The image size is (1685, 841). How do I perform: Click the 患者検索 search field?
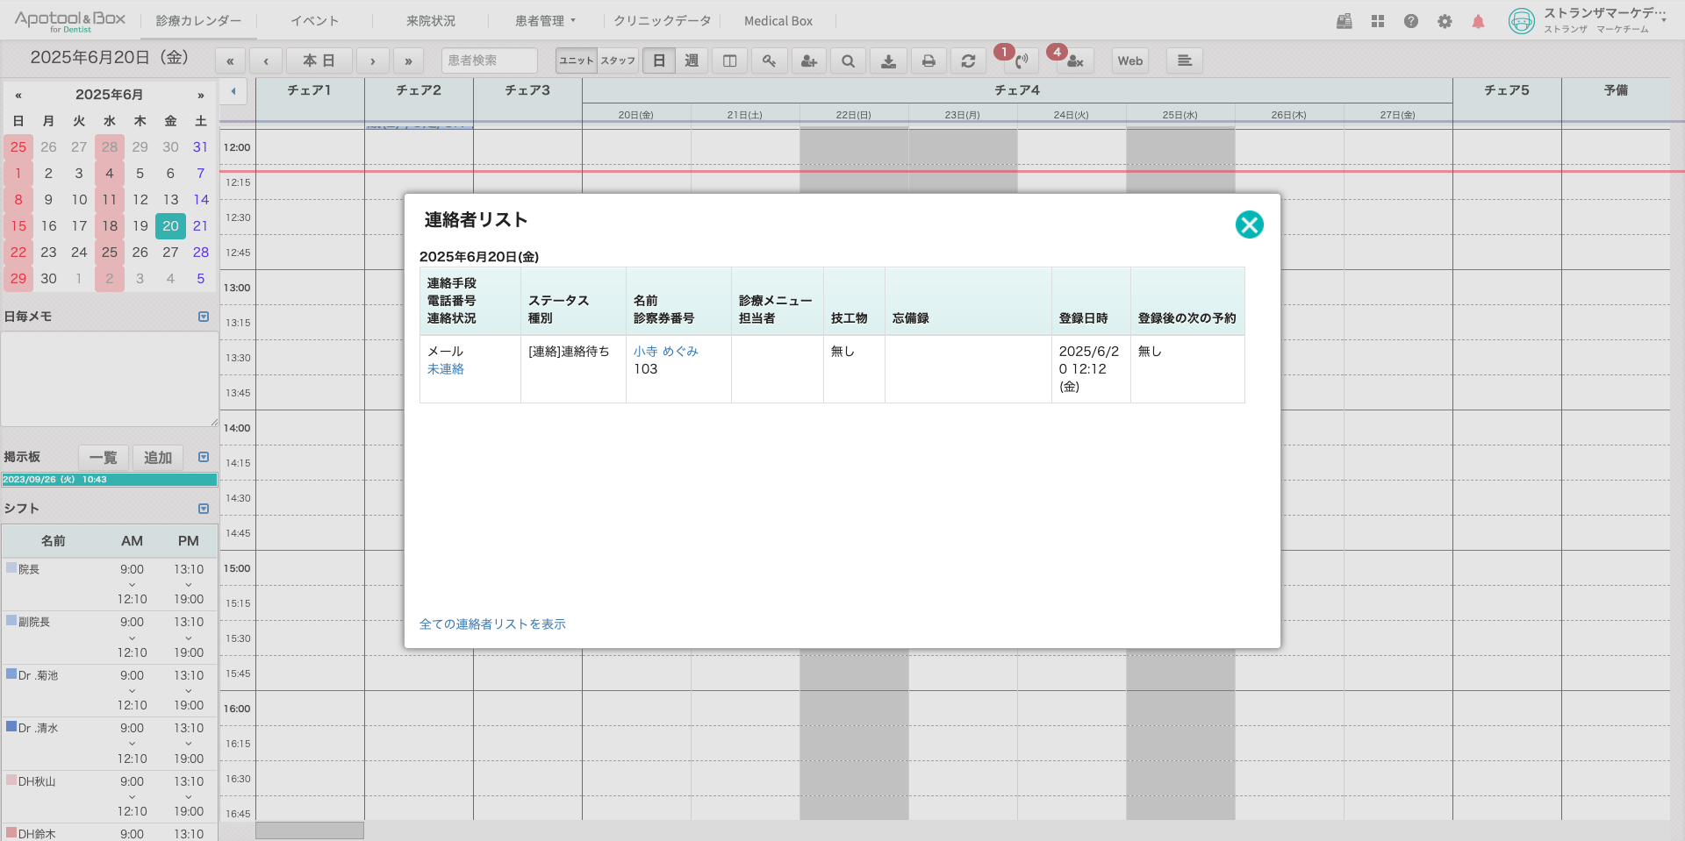(489, 61)
